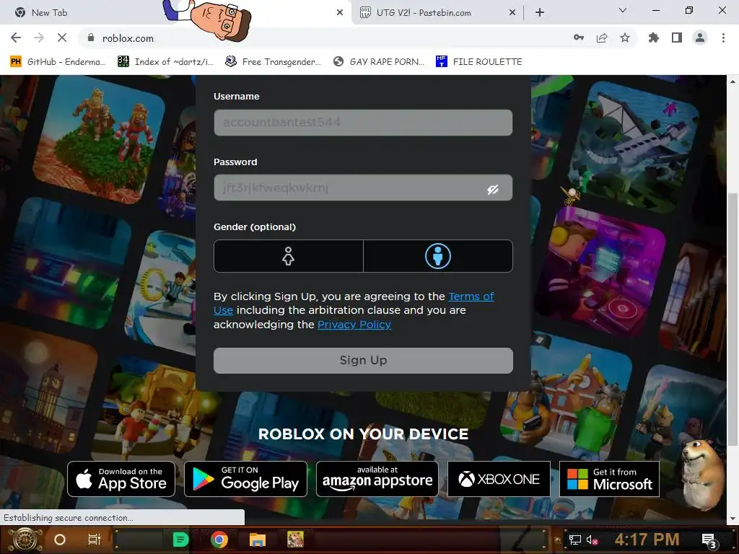
Task: Open Task View on taskbar
Action: click(95, 540)
